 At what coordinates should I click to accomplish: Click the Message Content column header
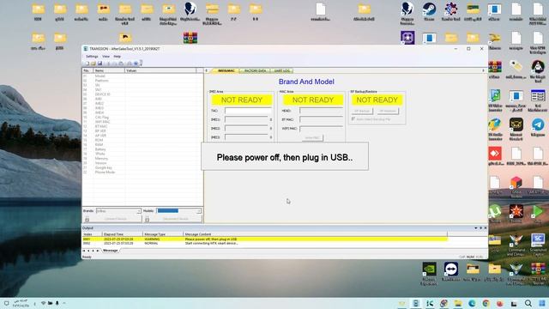(315, 234)
